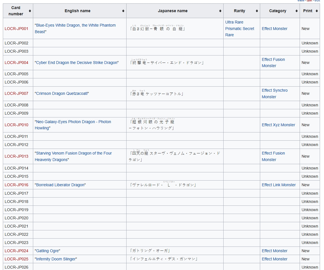Click Japanese name of Infernity Doom Slinger

point(164,259)
